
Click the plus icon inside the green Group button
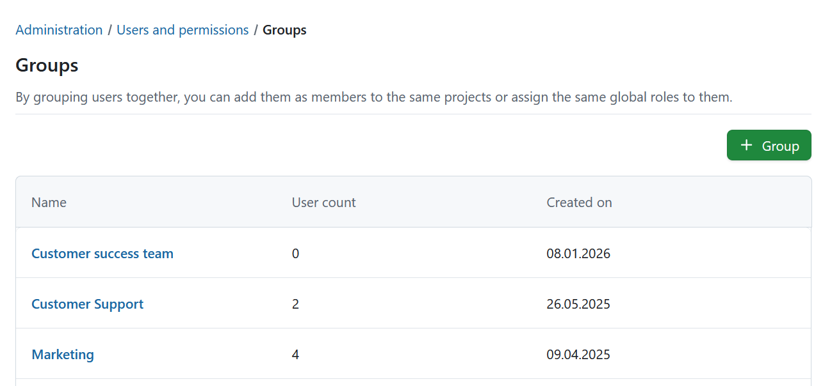[x=746, y=145]
